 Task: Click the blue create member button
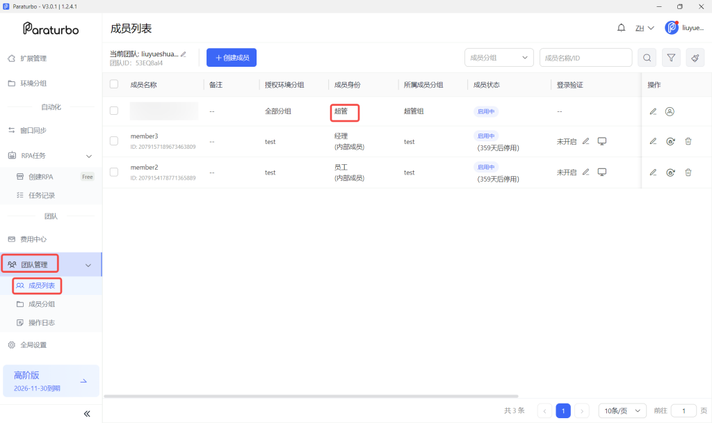coord(232,58)
